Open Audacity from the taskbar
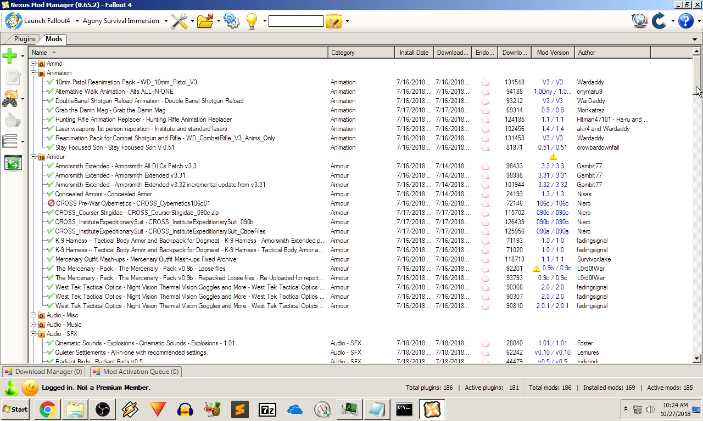 click(185, 409)
